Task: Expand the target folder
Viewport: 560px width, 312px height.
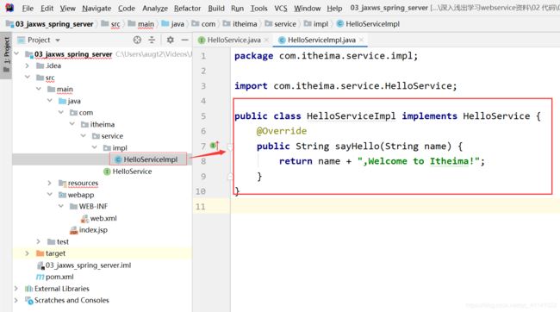Action: tap(28, 253)
